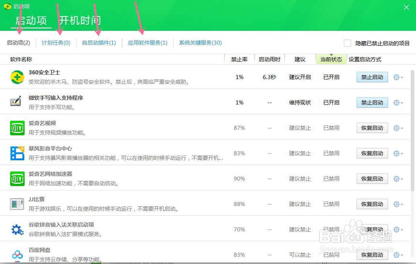Viewport: 416px width, 264px height.
Task: Select the 计划任务(0) sub-tab
Action: 56,43
